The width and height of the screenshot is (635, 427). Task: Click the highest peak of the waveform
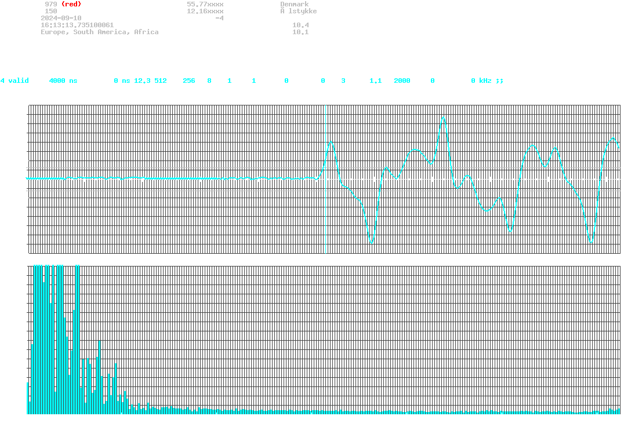444,118
